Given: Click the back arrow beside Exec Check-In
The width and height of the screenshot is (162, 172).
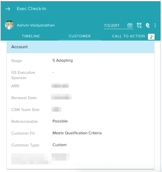Looking at the screenshot, I should [8, 9].
